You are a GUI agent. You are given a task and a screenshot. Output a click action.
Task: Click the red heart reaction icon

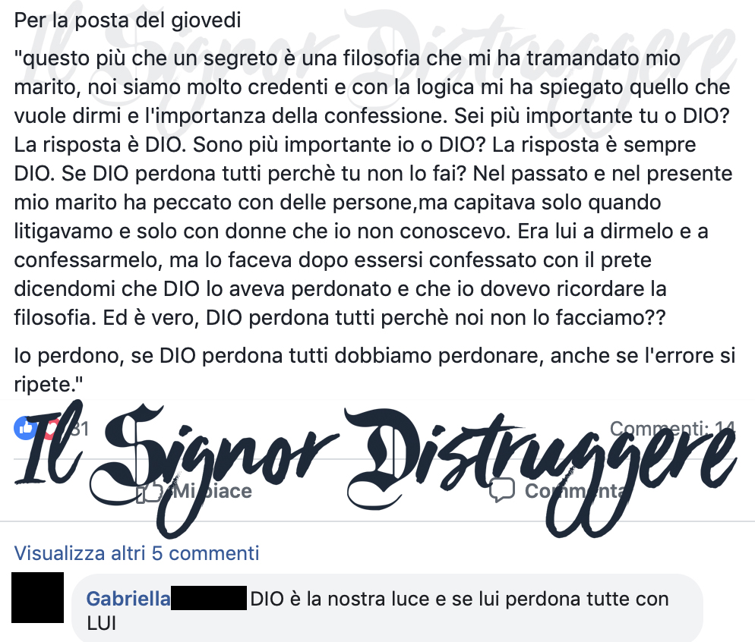(x=52, y=427)
